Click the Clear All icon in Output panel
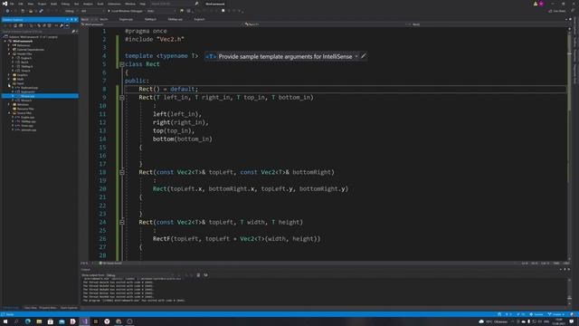This screenshot has width=579, height=326. pos(198,275)
